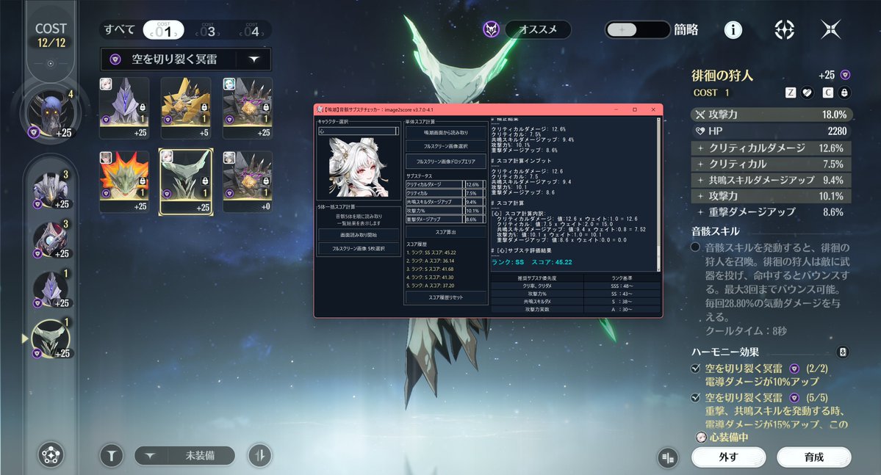Viewport: 881px width, 475px height.
Task: Click the C mark icon on echo details
Action: click(827, 93)
